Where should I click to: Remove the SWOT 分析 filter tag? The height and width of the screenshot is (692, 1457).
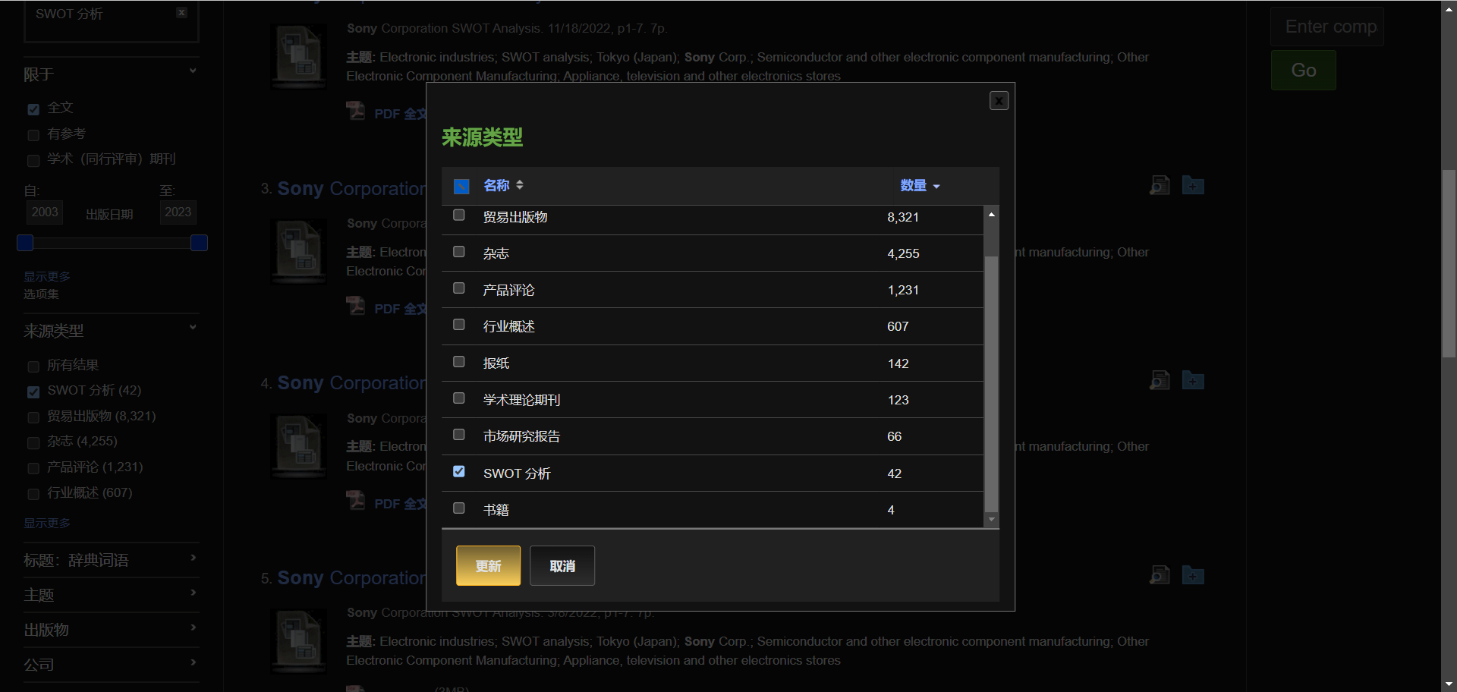[x=181, y=13]
